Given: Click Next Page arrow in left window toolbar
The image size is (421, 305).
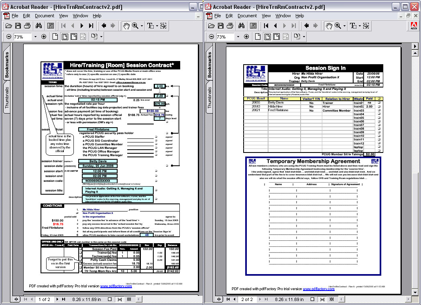Looking at the screenshot, I should point(82,26).
